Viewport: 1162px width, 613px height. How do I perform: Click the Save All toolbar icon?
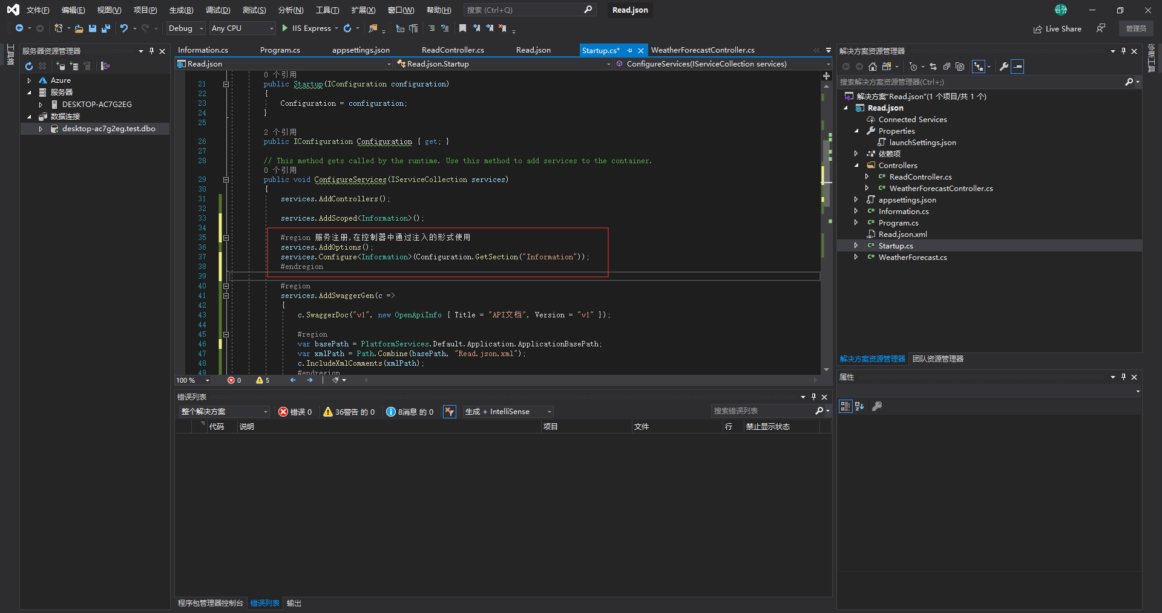coord(106,28)
